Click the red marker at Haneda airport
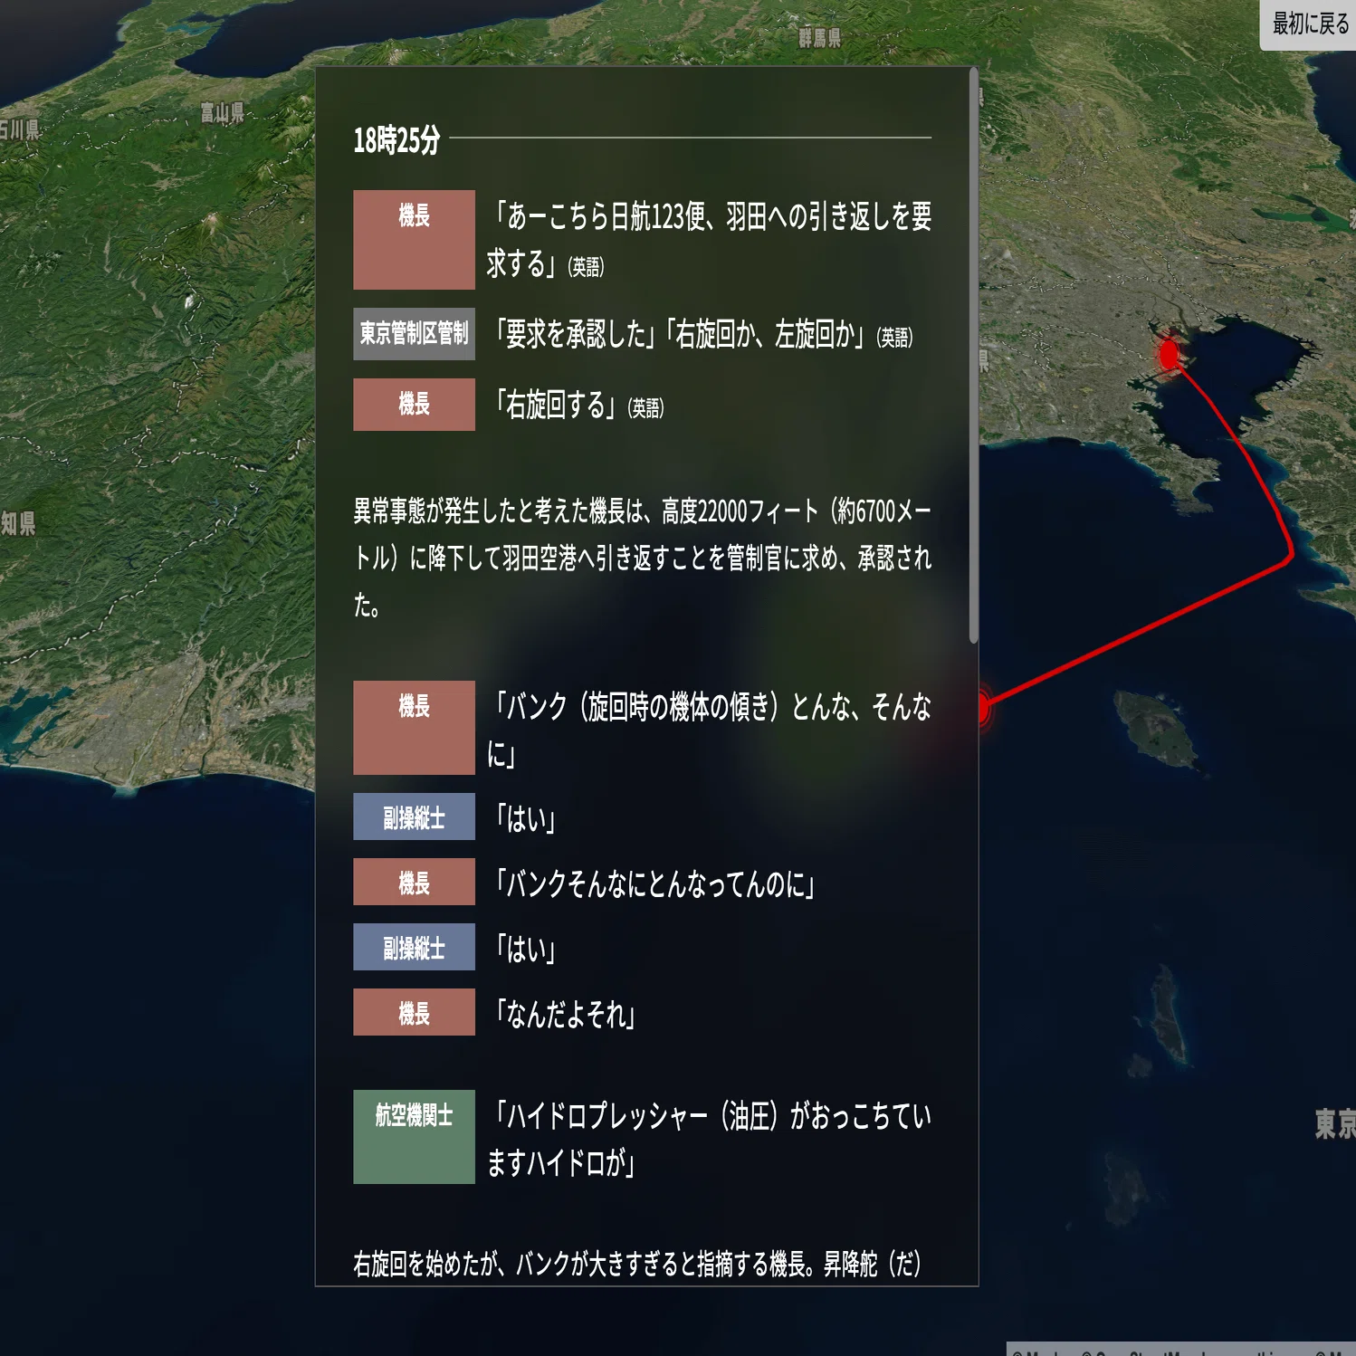 pyautogui.click(x=1169, y=353)
